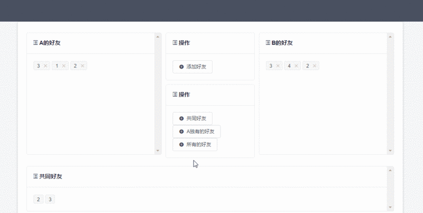Select result tag 2 in 共同好友 panel

tap(38, 199)
